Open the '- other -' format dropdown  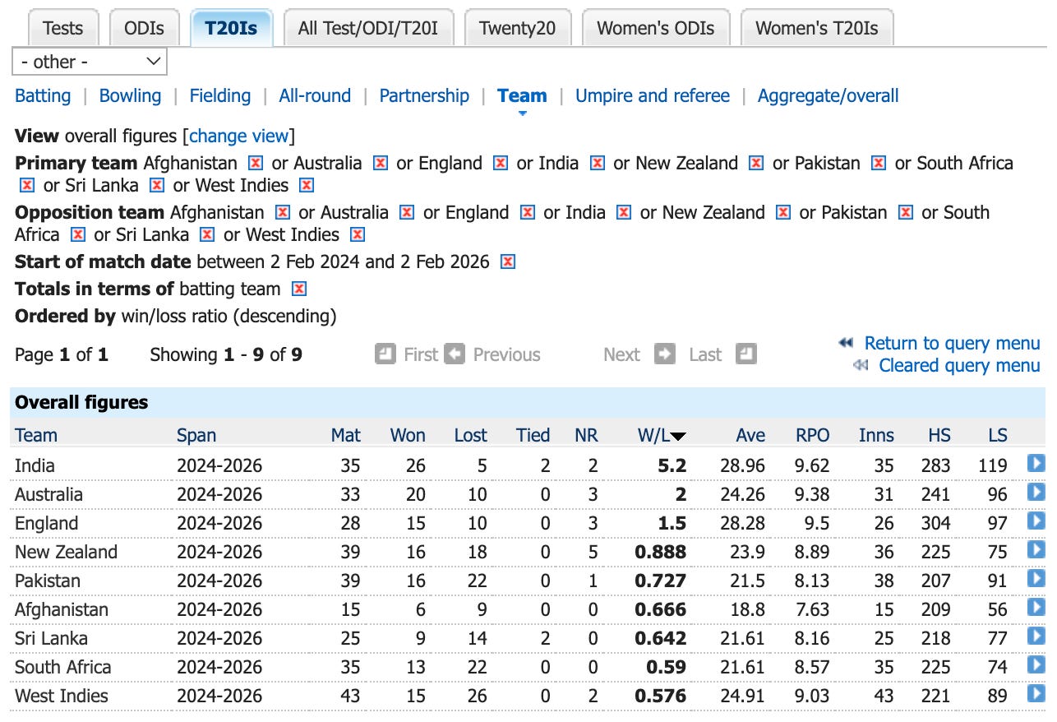click(x=90, y=62)
